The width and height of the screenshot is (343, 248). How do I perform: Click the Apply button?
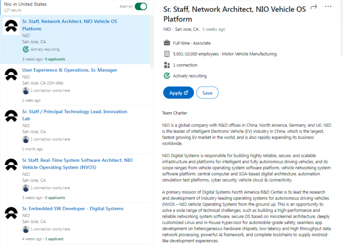[178, 93]
